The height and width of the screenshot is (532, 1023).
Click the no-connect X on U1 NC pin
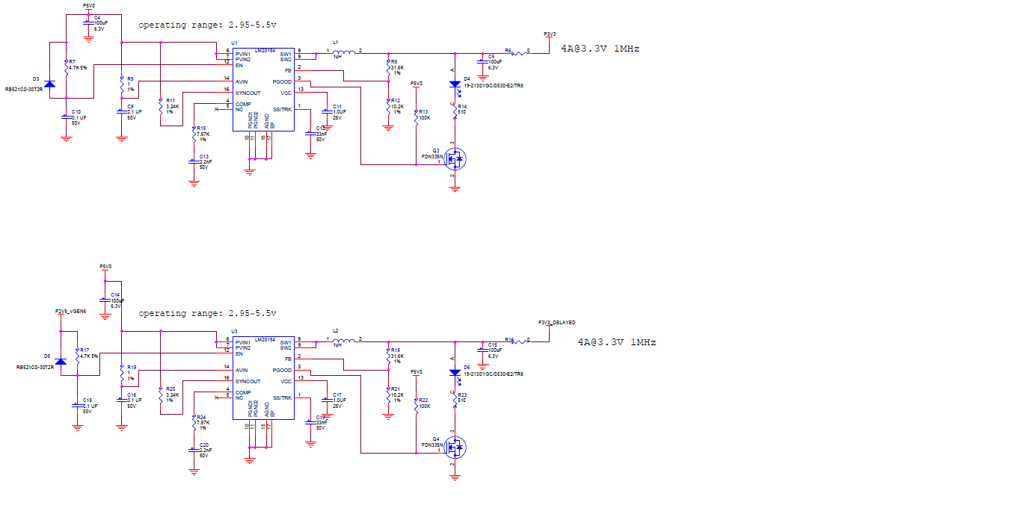[x=217, y=110]
